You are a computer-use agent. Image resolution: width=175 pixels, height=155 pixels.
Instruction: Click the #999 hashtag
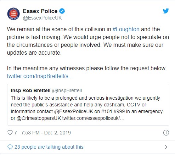coord(119,111)
